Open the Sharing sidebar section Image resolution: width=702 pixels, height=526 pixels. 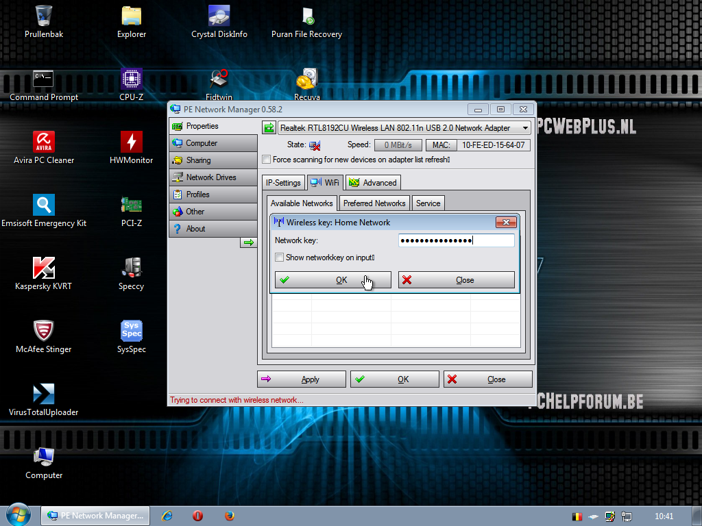(214, 160)
